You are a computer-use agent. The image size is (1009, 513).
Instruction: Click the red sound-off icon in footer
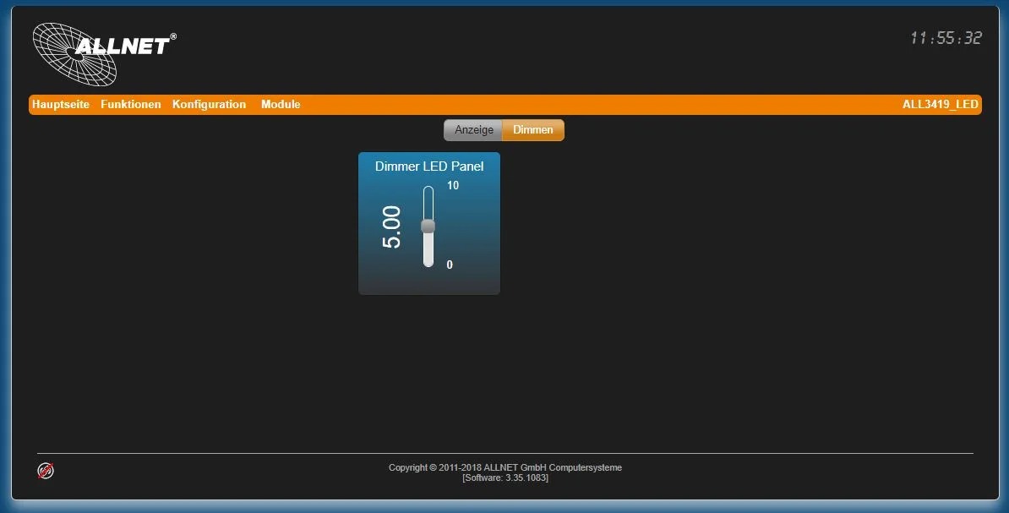click(45, 470)
